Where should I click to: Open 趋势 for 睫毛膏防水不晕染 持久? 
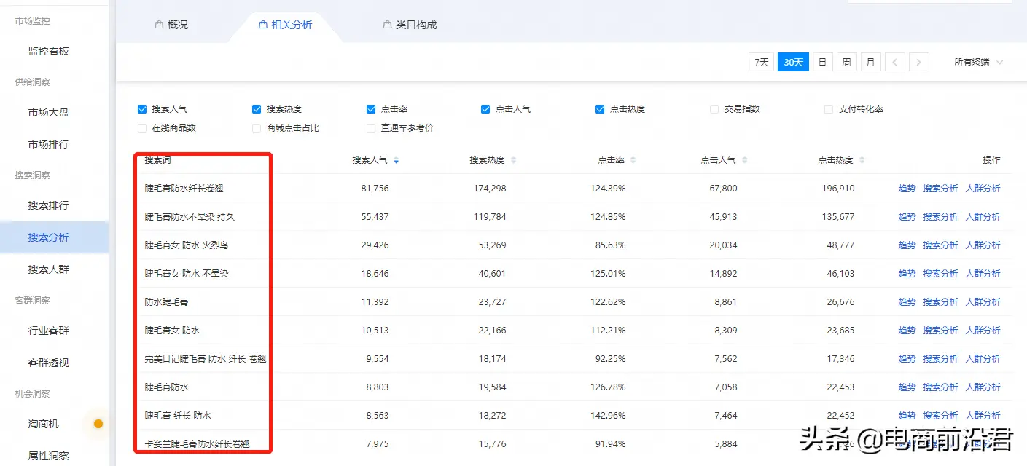pos(907,217)
